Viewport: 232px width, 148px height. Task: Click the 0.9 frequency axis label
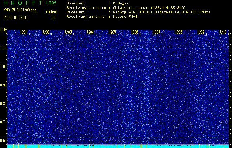pos(3,85)
